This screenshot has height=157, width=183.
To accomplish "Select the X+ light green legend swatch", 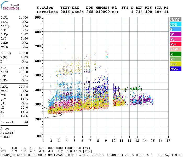I will [176, 59].
